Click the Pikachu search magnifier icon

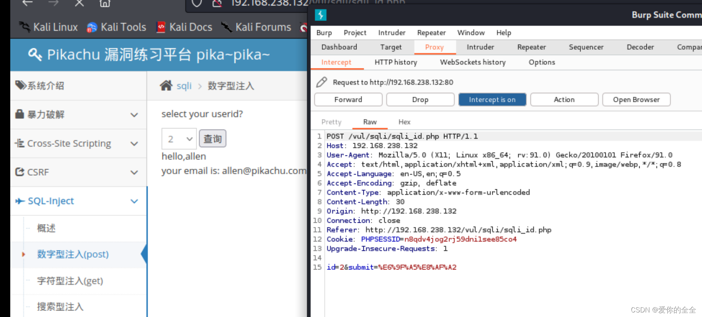(35, 55)
